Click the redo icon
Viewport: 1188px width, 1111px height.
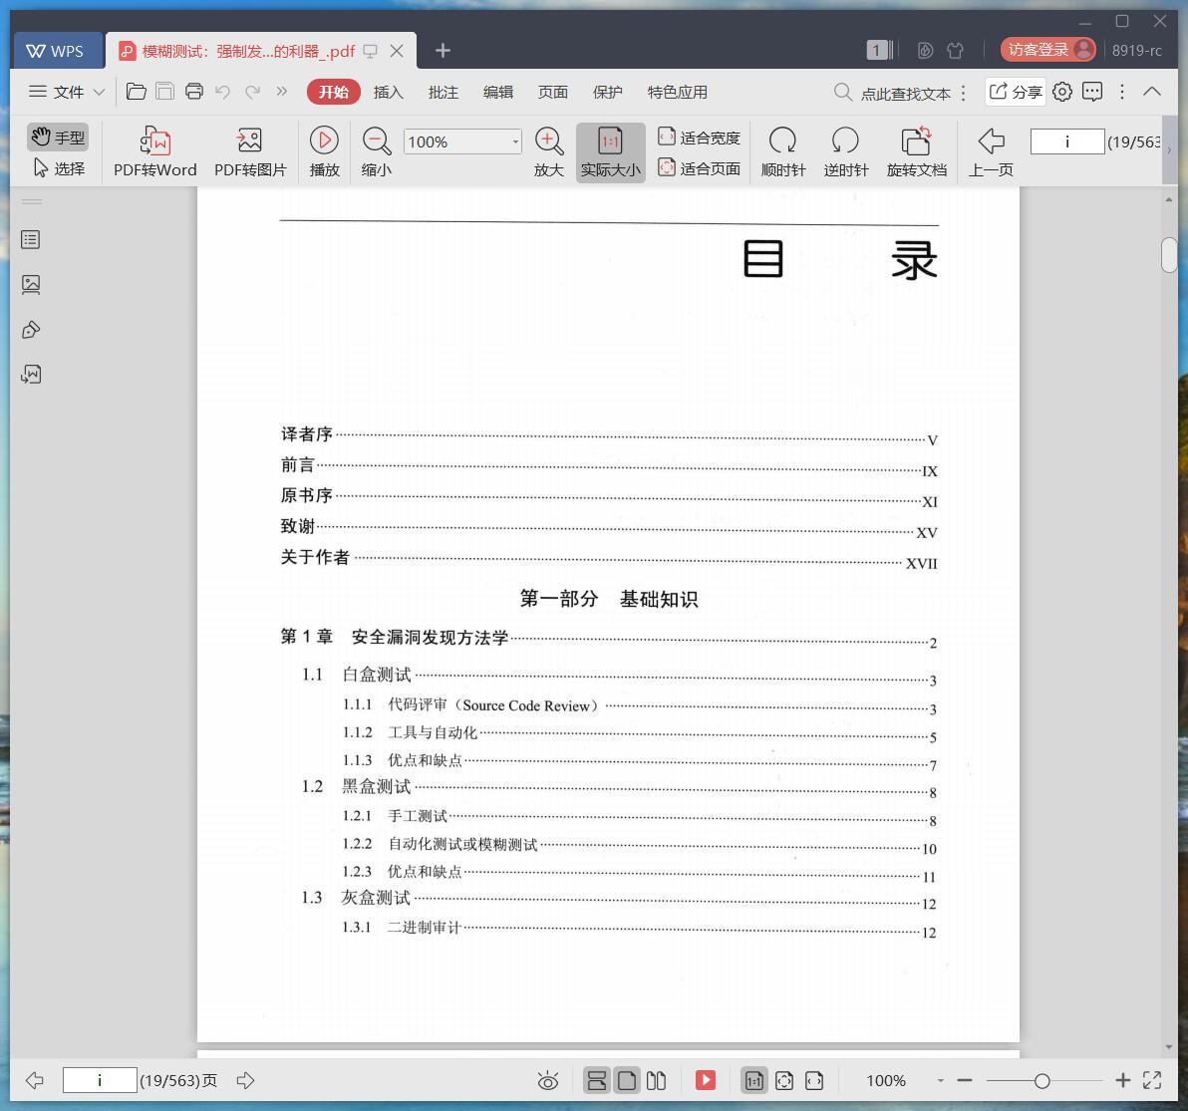coord(252,92)
